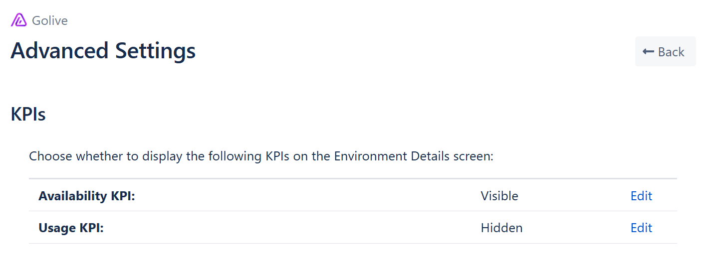Edit the Availability KPI setting

pos(641,196)
